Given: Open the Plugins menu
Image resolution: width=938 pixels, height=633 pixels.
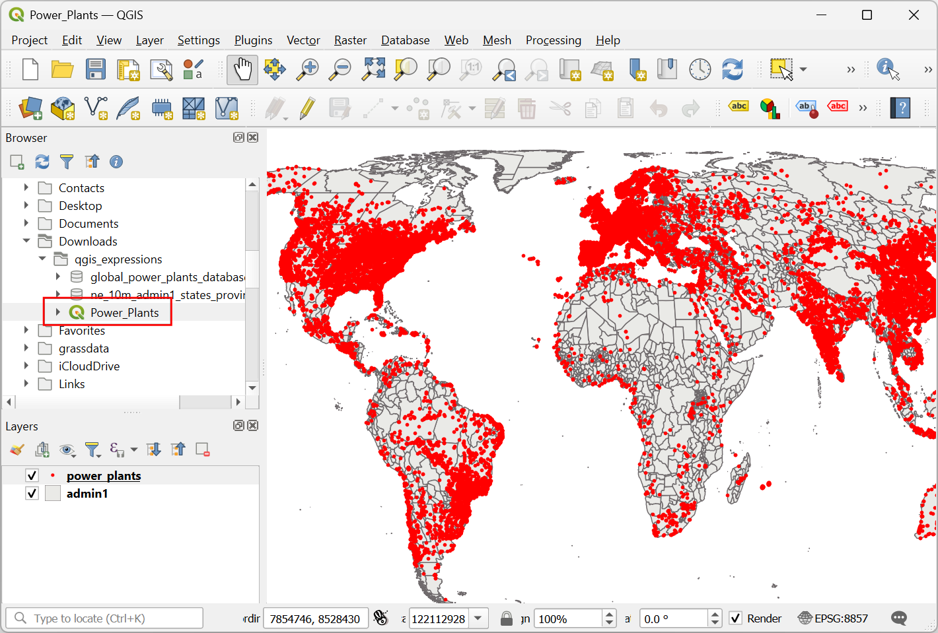Looking at the screenshot, I should [x=253, y=40].
